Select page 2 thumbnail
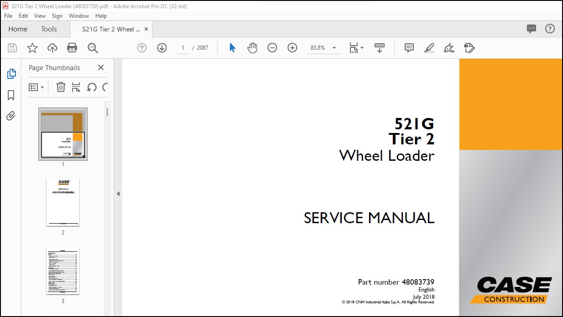Screen dimensions: 563x317 [63, 203]
